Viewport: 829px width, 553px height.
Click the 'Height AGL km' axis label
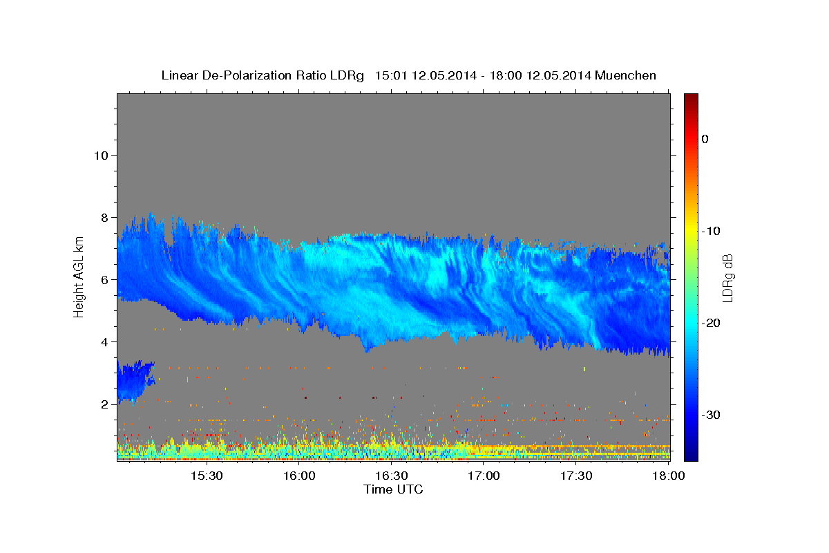pyautogui.click(x=79, y=276)
